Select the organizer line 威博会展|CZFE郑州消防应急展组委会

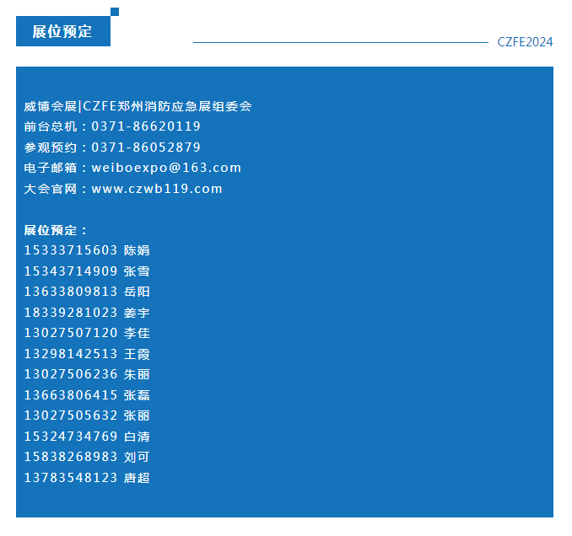point(138,106)
